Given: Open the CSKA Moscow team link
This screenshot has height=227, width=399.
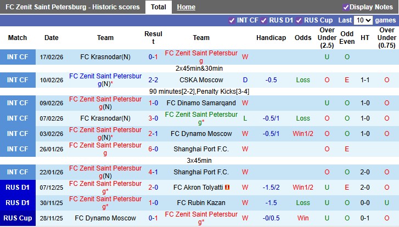Looking at the screenshot, I should 201,80.
